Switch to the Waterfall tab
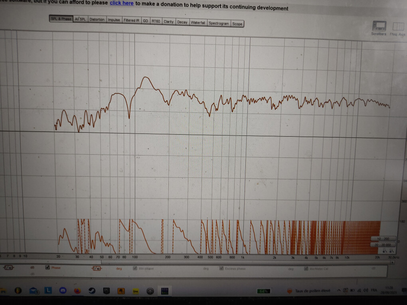The image size is (407, 305). pos(198,23)
